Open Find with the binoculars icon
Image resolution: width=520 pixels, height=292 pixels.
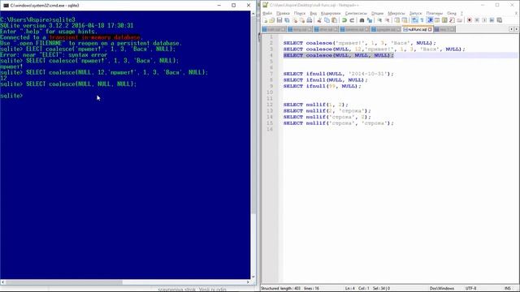[x=362, y=20]
